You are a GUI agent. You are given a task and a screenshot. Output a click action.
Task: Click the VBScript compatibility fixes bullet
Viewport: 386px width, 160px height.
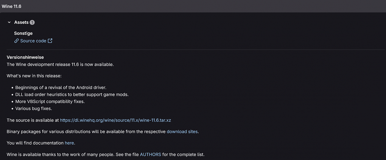coord(50,101)
